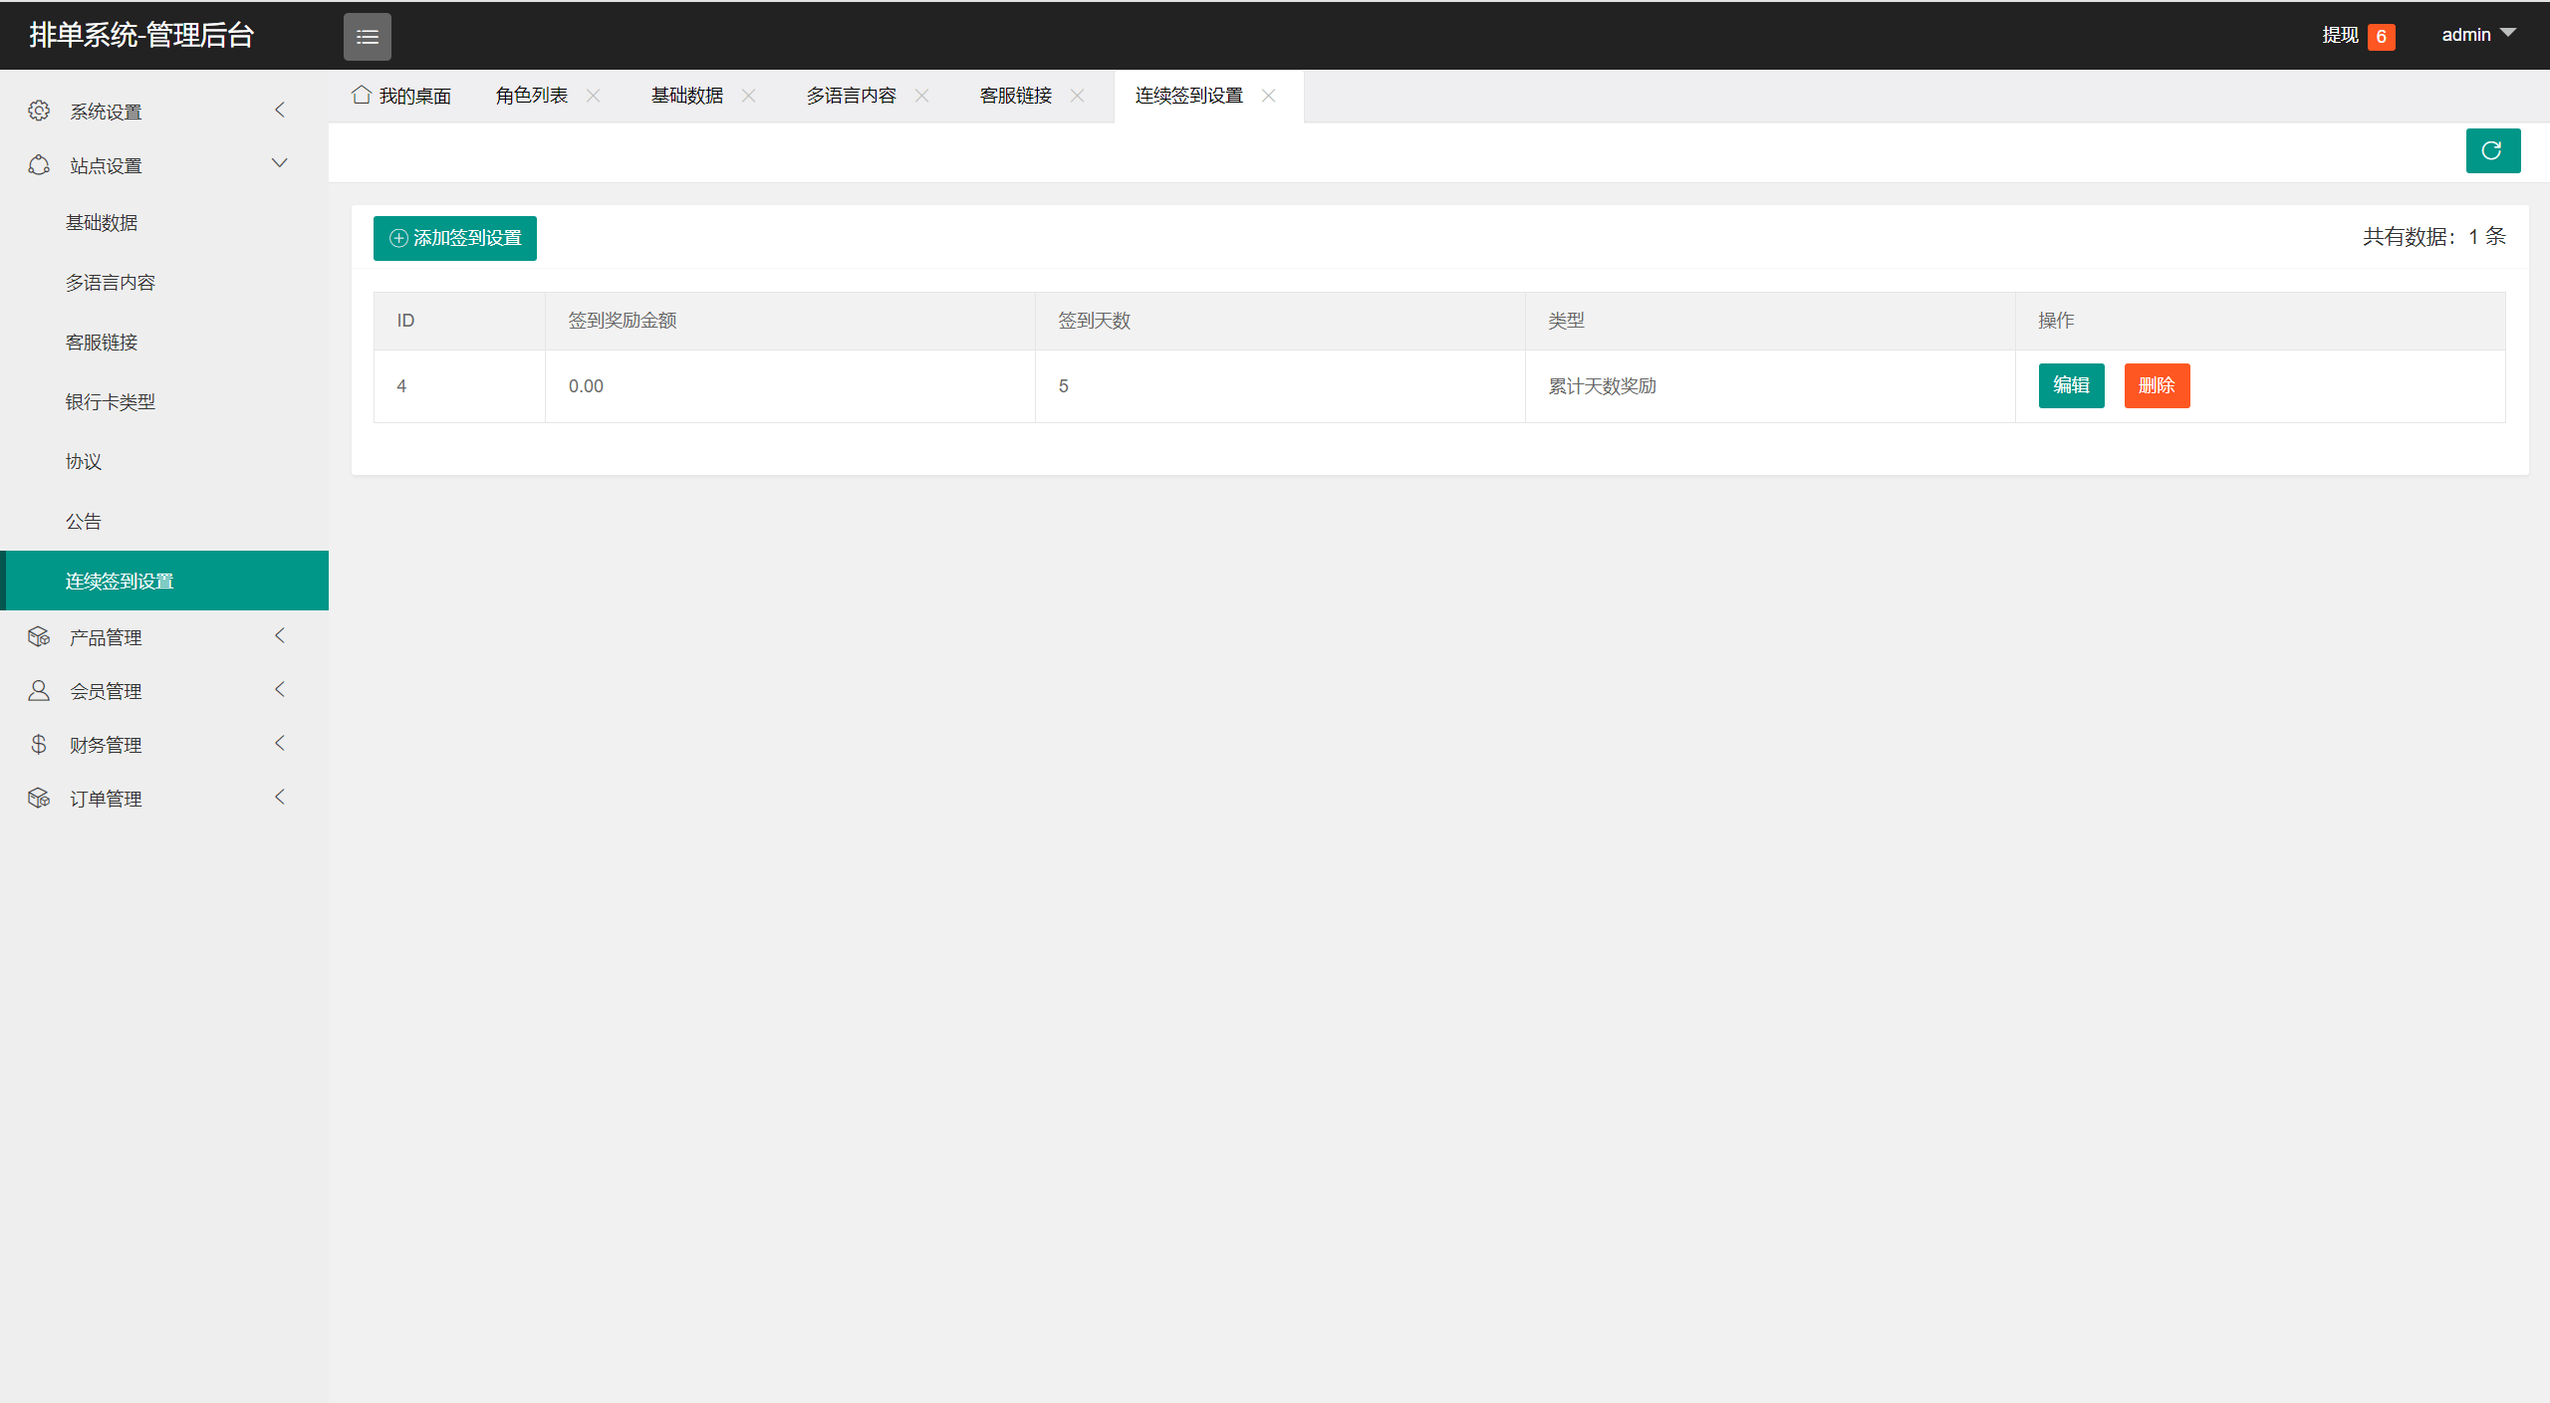Click the 订单管理 box icon

[39, 798]
